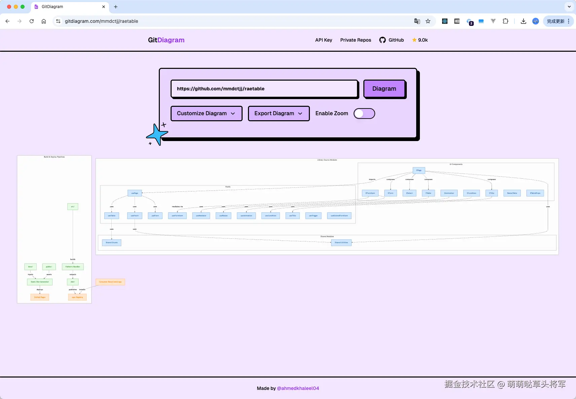
Task: Click the gold star next to 9.0k
Action: 414,40
